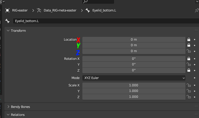Click the Location X value field
This screenshot has width=199, height=118.
134,40
